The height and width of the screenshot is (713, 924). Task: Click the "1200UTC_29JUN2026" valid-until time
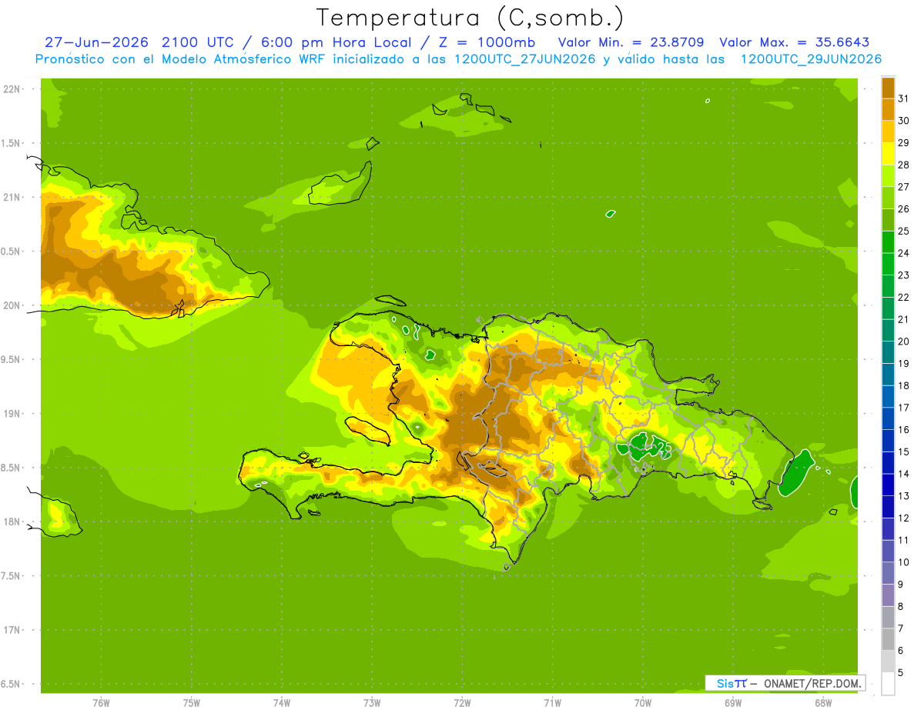point(811,59)
